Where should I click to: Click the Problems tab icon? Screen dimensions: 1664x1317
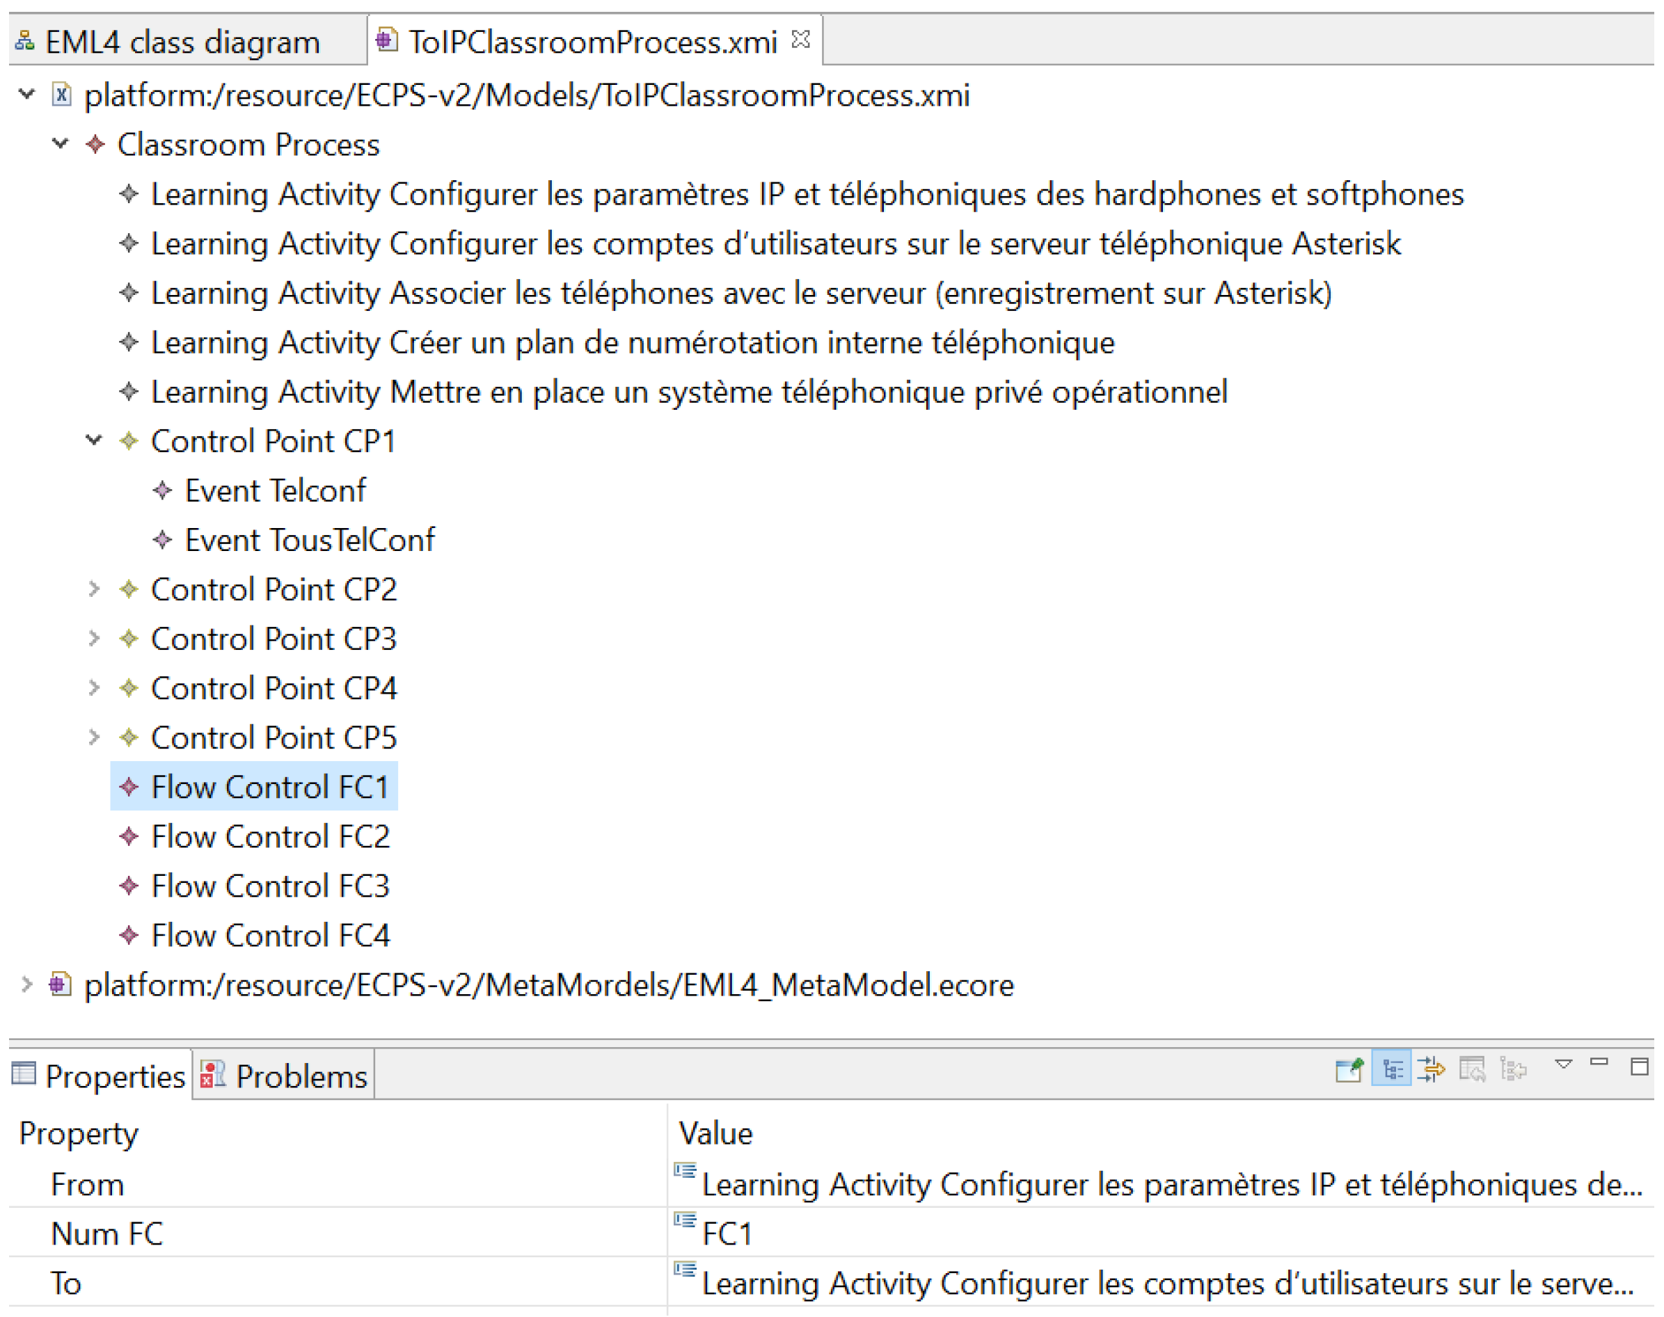tap(212, 1074)
